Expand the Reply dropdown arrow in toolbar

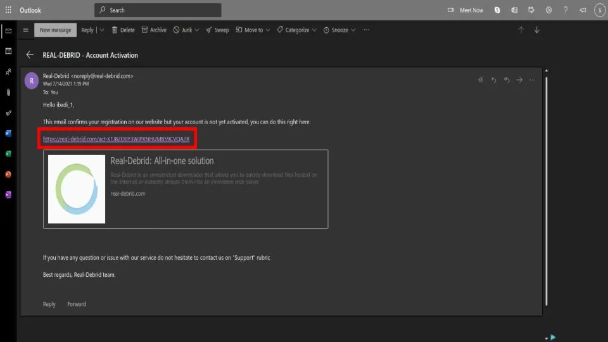coord(100,30)
